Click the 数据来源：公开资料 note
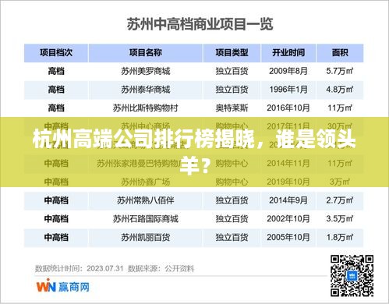 (161, 268)
